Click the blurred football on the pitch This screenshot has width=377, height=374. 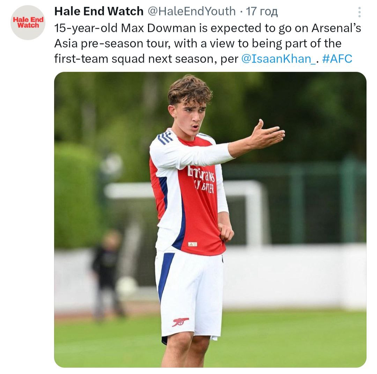pyautogui.click(x=126, y=287)
